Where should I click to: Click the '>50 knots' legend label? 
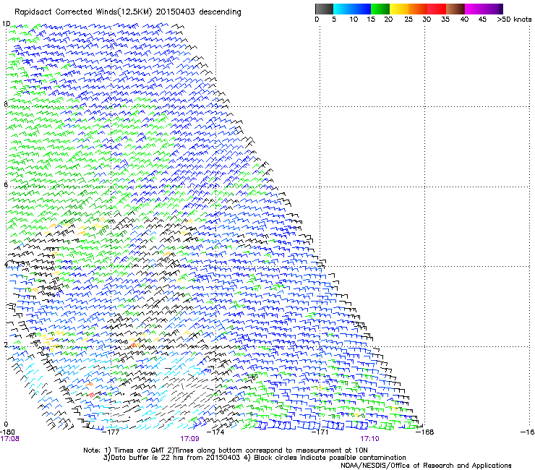tap(514, 20)
